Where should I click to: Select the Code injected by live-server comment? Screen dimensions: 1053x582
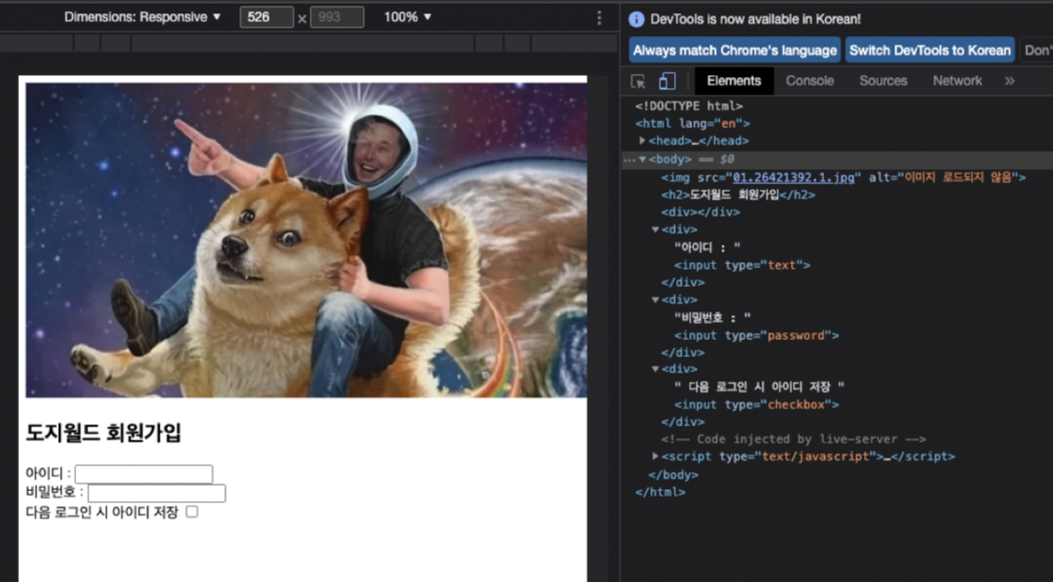(x=794, y=439)
